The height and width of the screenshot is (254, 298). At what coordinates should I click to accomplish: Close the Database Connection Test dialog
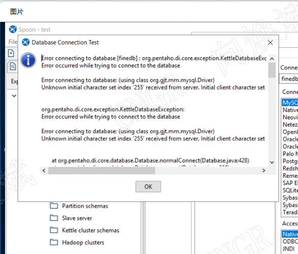[x=270, y=43]
